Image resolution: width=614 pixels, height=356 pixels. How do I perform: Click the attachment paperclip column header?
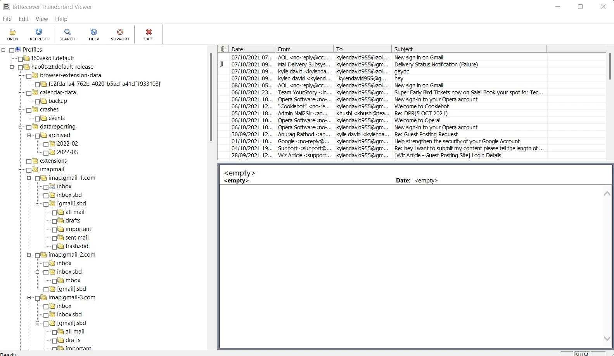223,49
